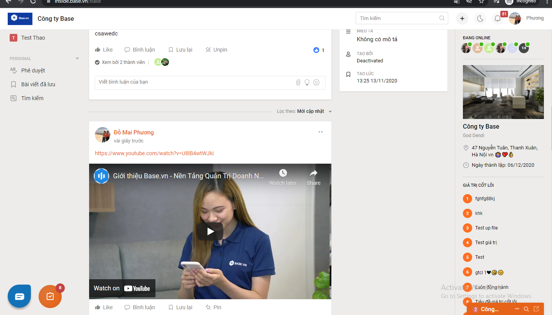Screen dimensions: 552x315
Task: Select core value fghfg88kj
Action: [x=485, y=199]
